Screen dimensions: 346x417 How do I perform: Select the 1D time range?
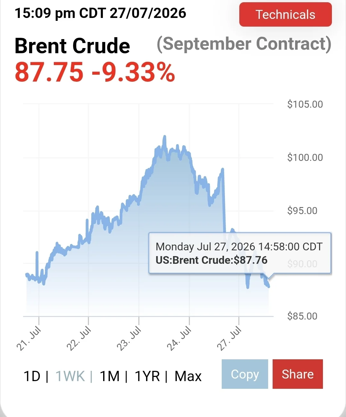click(32, 376)
